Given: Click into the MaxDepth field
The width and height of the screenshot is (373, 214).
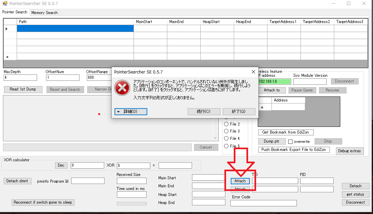Looking at the screenshot, I should (20, 77).
